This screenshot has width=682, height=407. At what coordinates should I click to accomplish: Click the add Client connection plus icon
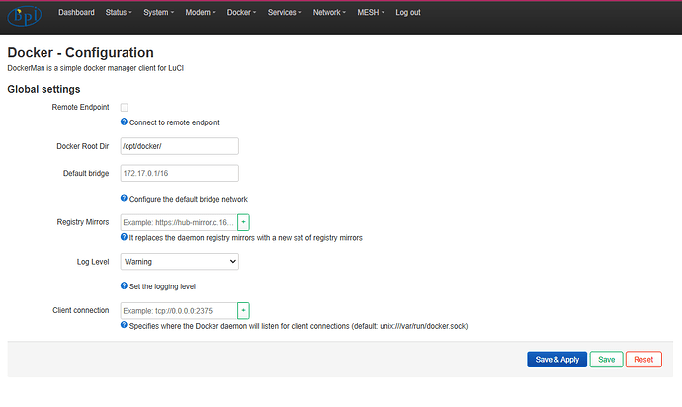[x=244, y=310]
